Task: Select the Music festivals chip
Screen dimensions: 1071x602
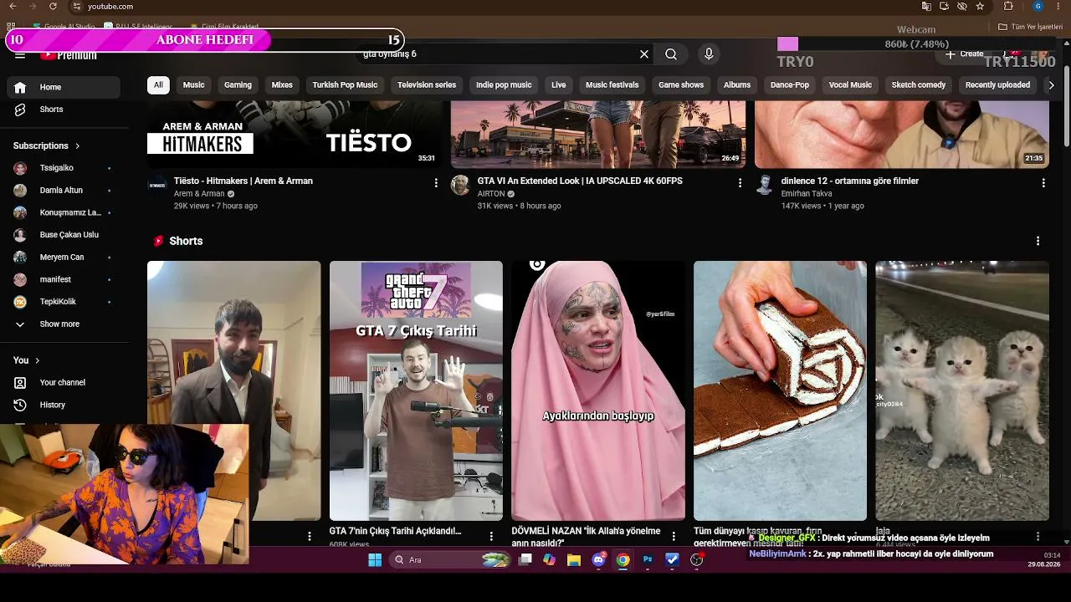Action: [x=612, y=85]
